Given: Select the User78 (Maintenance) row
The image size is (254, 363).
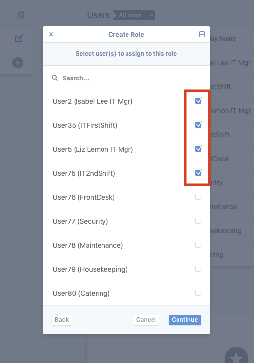Looking at the screenshot, I should click(127, 245).
